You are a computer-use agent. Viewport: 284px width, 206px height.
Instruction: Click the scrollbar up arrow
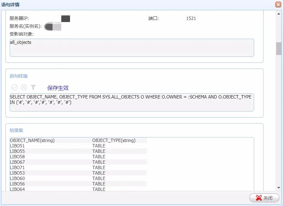[279, 14]
